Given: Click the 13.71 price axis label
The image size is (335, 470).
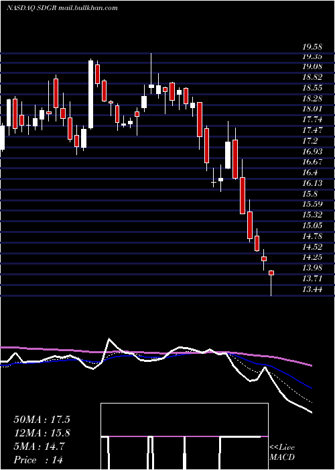Looking at the screenshot, I should [312, 279].
